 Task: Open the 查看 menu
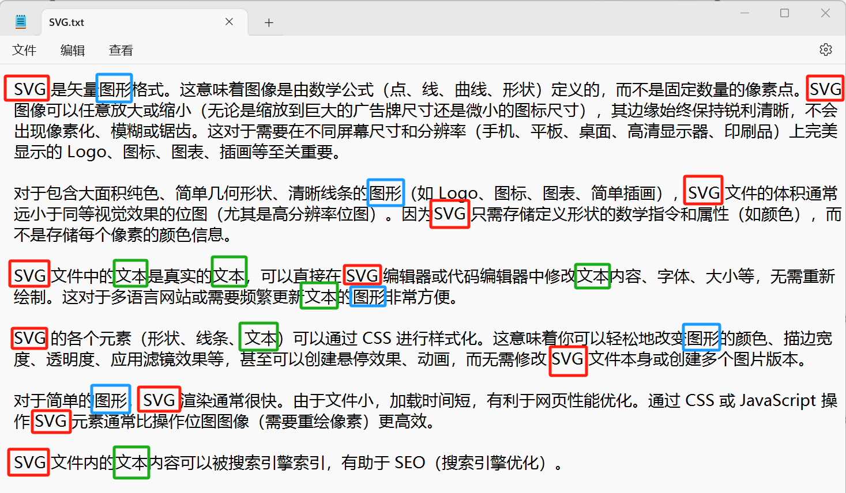pyautogui.click(x=120, y=50)
